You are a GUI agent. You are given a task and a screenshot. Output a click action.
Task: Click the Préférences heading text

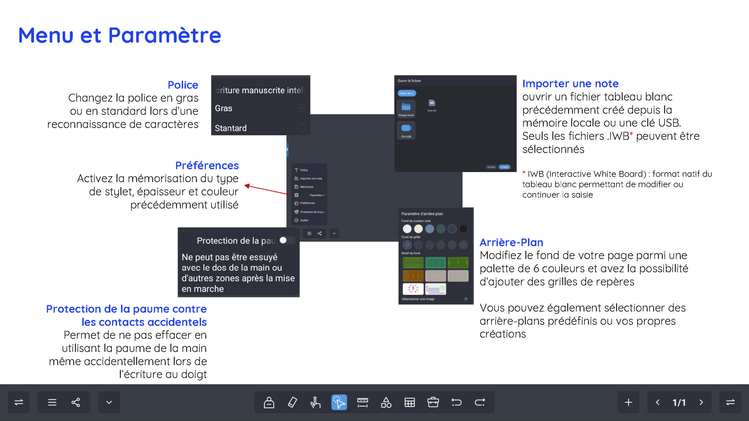click(x=207, y=165)
